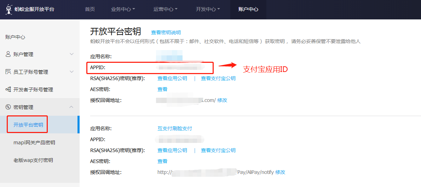421x187 pixels.
Task: Click 查看应用公钥 for 互支付刷脸支付
Action: click(172, 150)
